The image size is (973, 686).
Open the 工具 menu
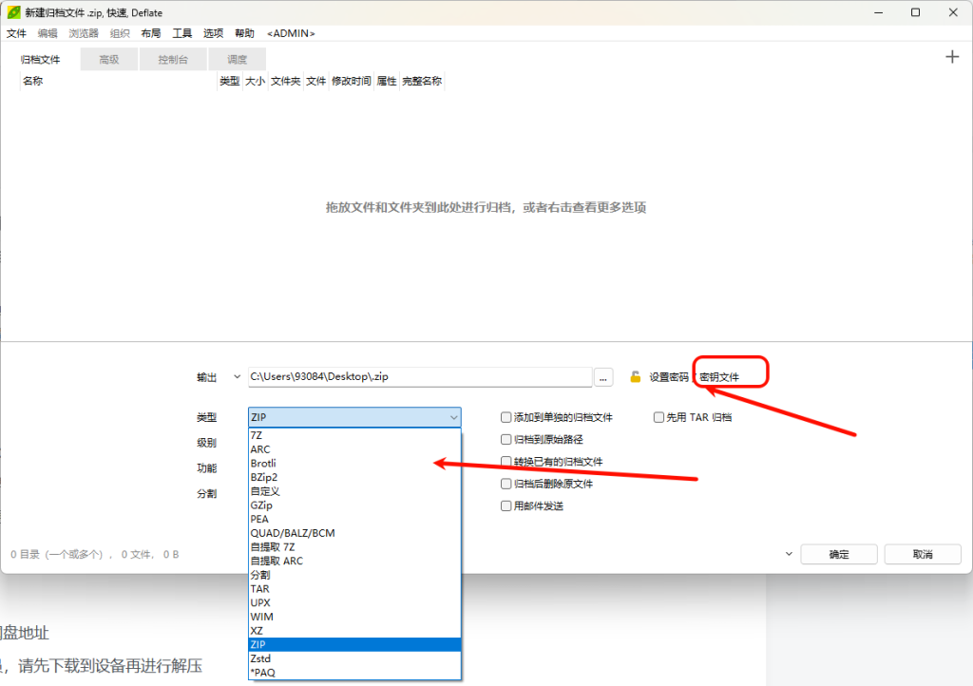click(181, 33)
